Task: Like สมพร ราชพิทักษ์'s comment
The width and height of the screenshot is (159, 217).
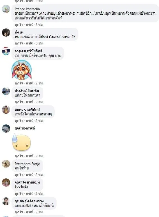Action: coord(19,121)
